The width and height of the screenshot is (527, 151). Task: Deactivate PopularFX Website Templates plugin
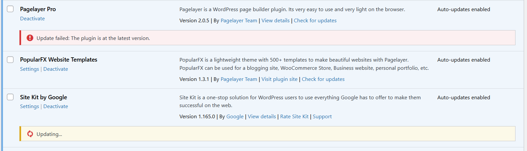(x=56, y=69)
